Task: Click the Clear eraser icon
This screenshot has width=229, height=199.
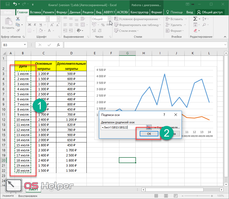Action: (195, 31)
